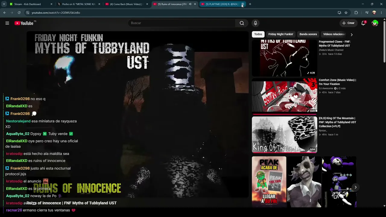Click the main video player
The image size is (386, 217).
click(x=138, y=115)
